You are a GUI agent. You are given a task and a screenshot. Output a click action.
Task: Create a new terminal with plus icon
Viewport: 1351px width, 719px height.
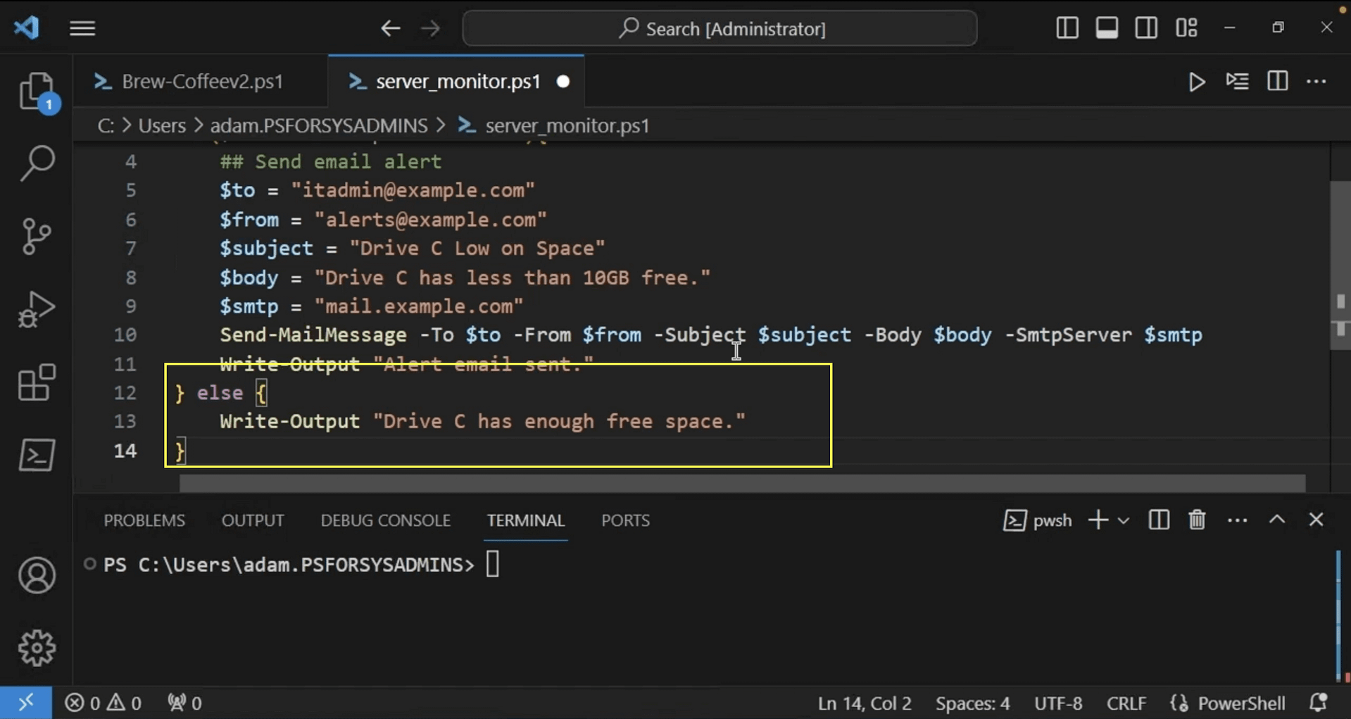(x=1098, y=520)
